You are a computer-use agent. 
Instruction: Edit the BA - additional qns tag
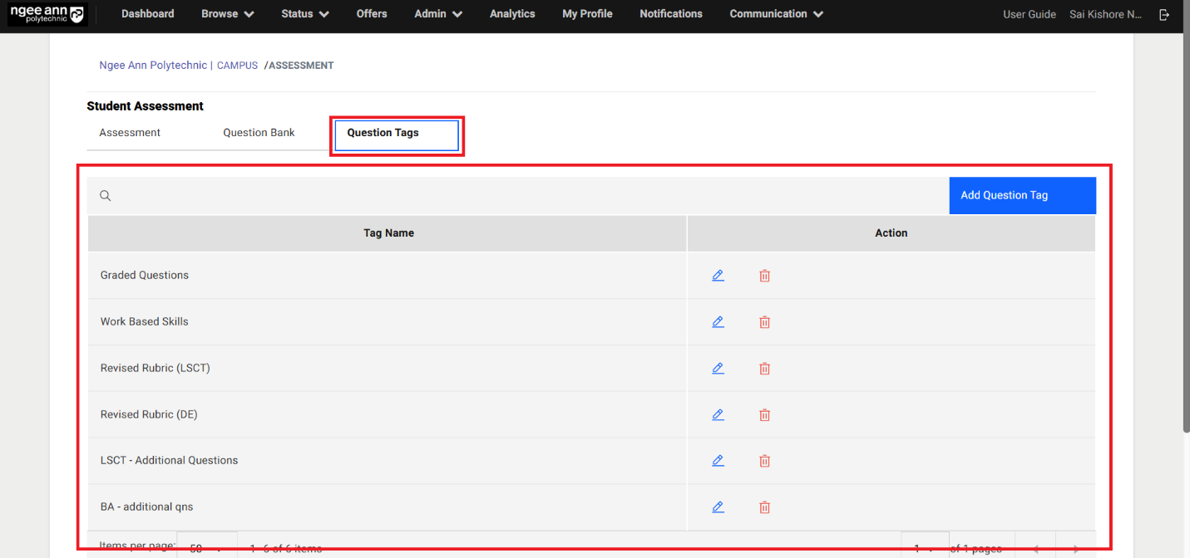[x=718, y=507]
